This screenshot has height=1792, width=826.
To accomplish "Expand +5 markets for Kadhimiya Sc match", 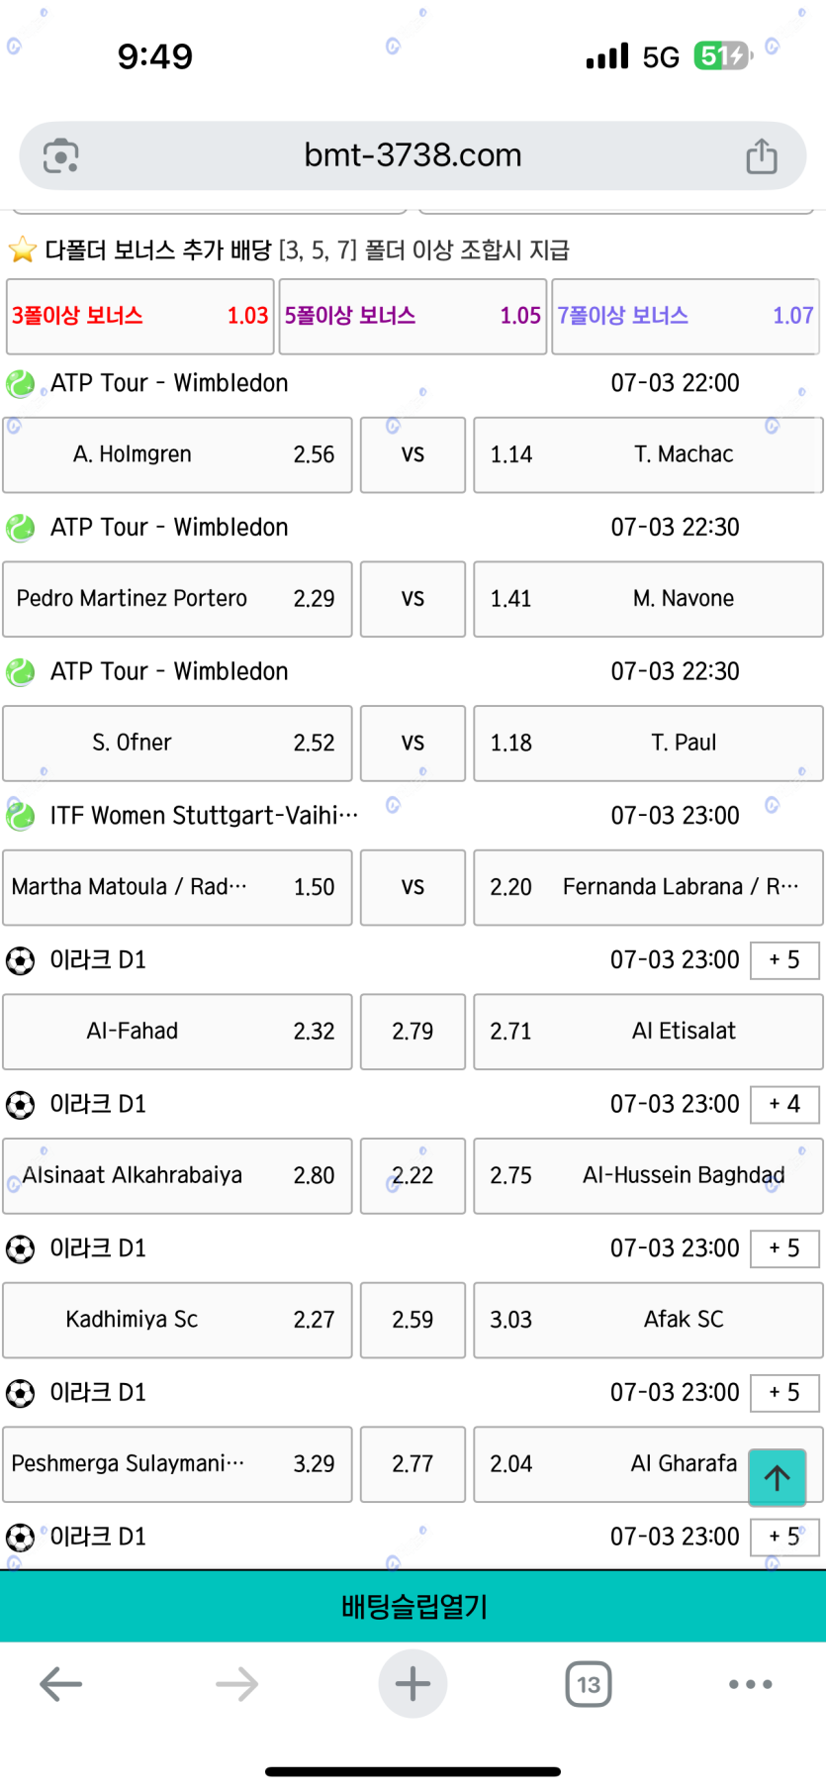I will pyautogui.click(x=784, y=1248).
